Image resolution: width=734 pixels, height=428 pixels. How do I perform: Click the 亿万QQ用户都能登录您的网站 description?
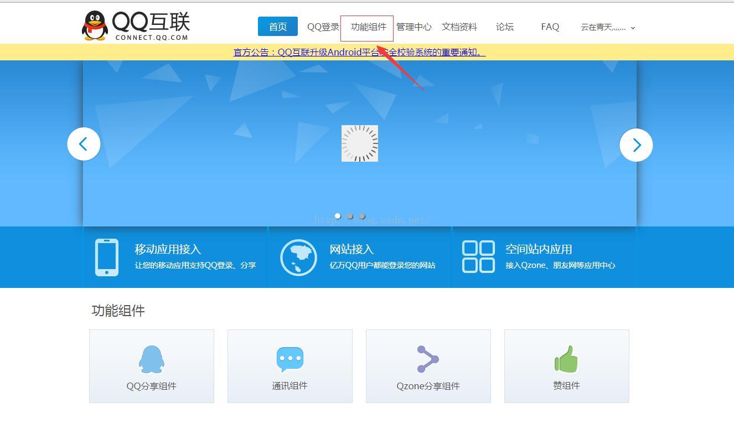[x=382, y=265]
